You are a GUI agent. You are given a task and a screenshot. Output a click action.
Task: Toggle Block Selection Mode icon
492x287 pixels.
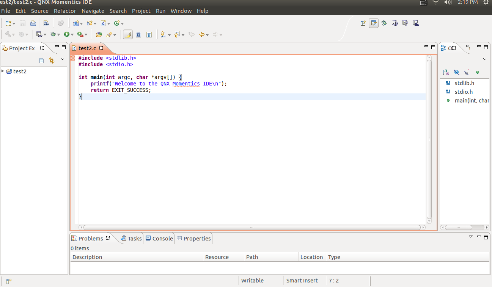point(138,34)
